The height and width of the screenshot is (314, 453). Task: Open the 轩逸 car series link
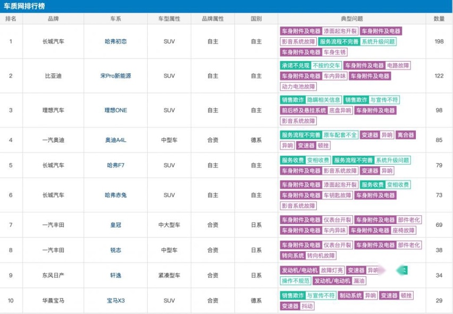point(115,275)
